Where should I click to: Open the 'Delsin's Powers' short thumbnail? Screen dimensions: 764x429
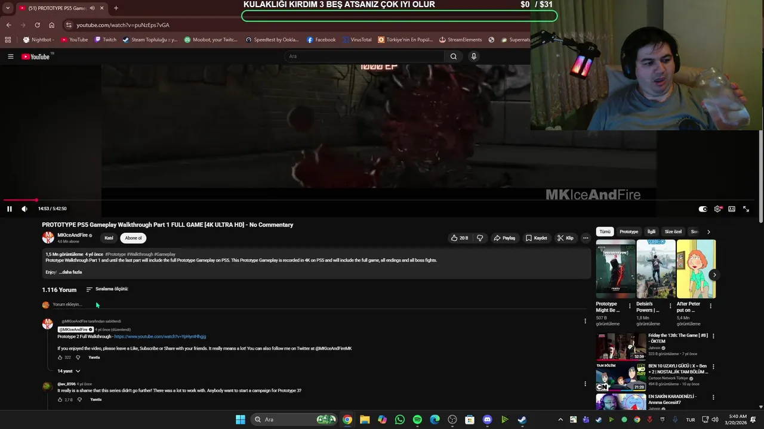click(x=656, y=269)
